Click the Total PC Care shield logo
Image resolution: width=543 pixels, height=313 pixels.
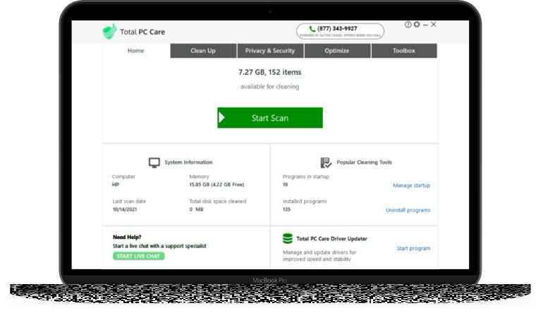(x=109, y=32)
